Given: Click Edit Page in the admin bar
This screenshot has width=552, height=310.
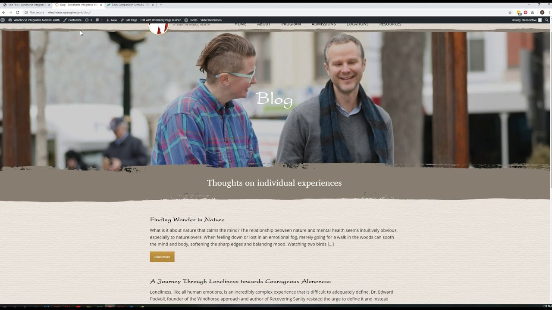Looking at the screenshot, I should point(129,20).
